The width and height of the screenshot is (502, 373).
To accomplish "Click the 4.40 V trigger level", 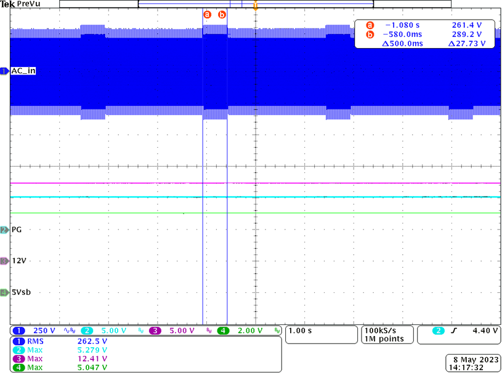I will (x=485, y=331).
